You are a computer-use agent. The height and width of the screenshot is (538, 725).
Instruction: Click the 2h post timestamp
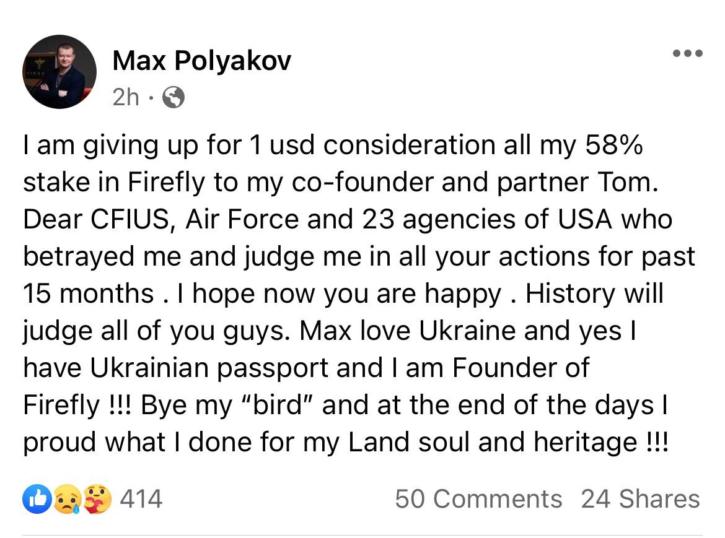[x=126, y=97]
